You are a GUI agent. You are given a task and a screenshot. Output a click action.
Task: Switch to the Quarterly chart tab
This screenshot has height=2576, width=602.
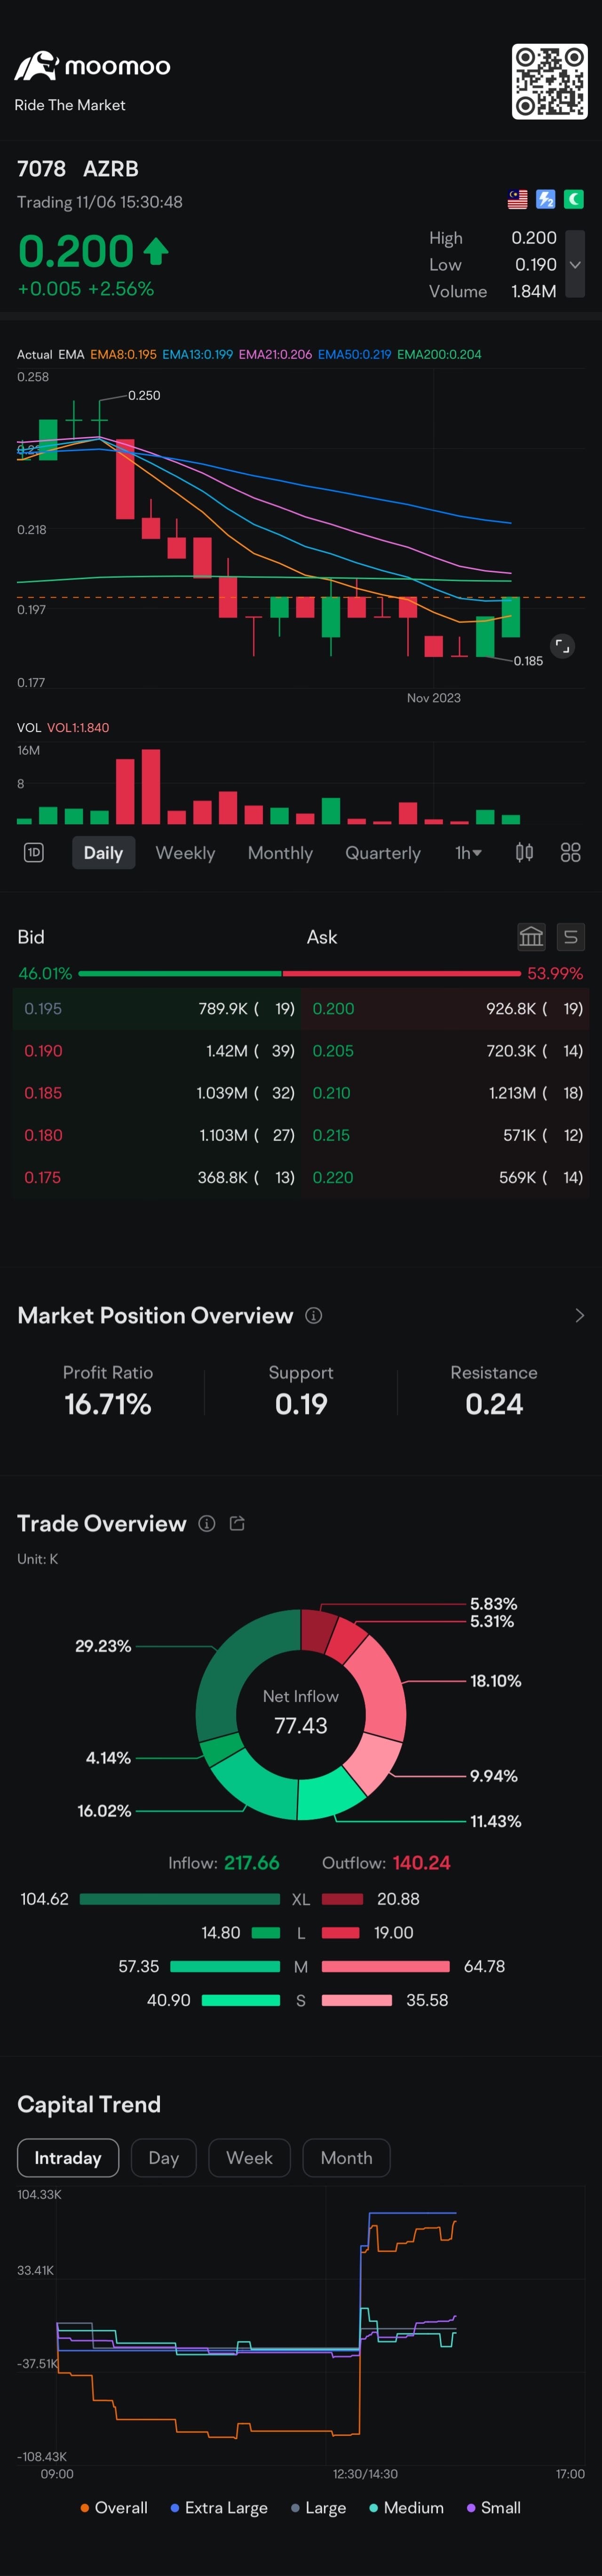click(383, 853)
